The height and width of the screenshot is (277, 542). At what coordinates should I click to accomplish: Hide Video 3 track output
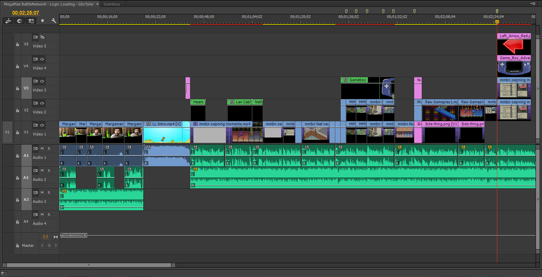click(x=42, y=81)
